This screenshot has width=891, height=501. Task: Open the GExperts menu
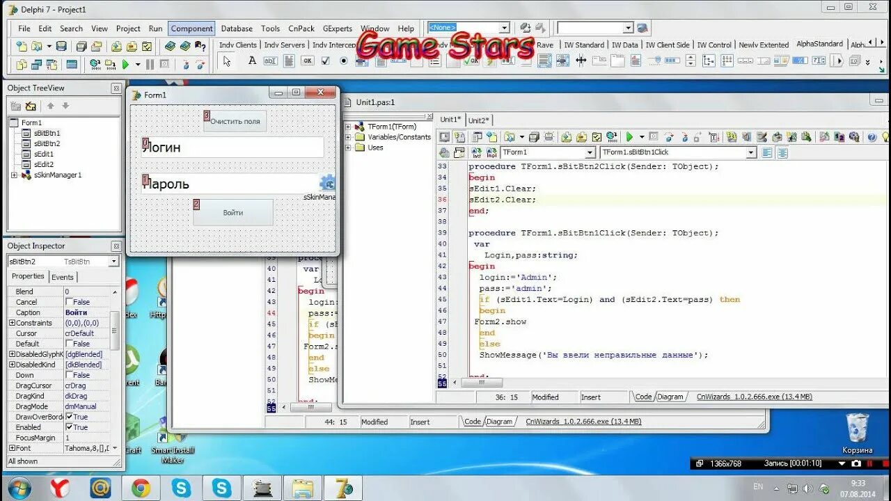pyautogui.click(x=338, y=29)
